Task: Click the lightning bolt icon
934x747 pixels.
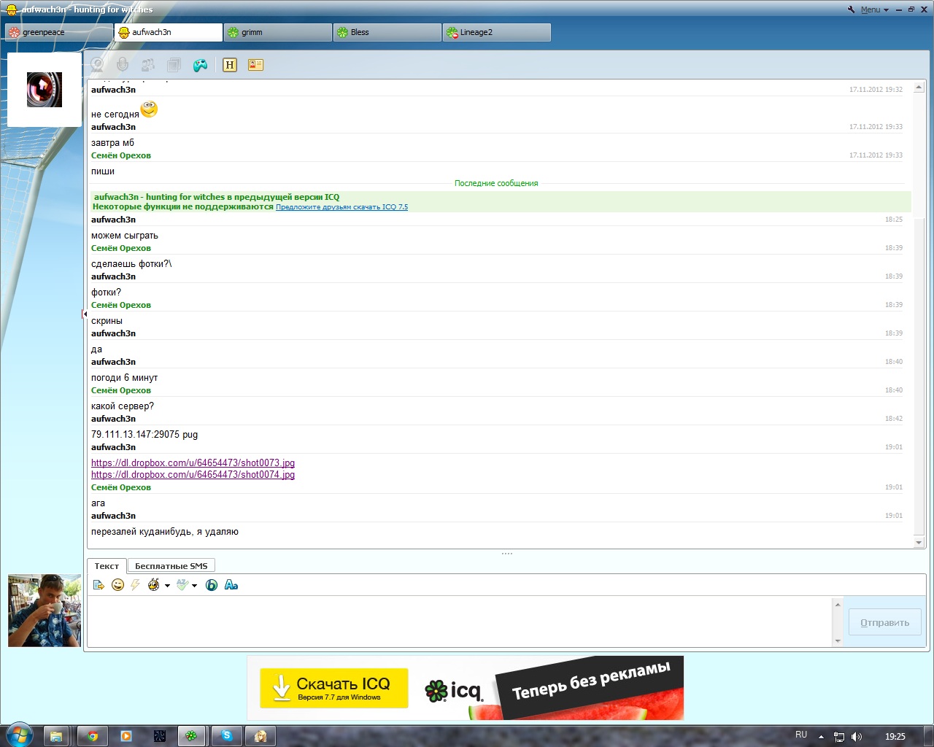Action: 135,585
